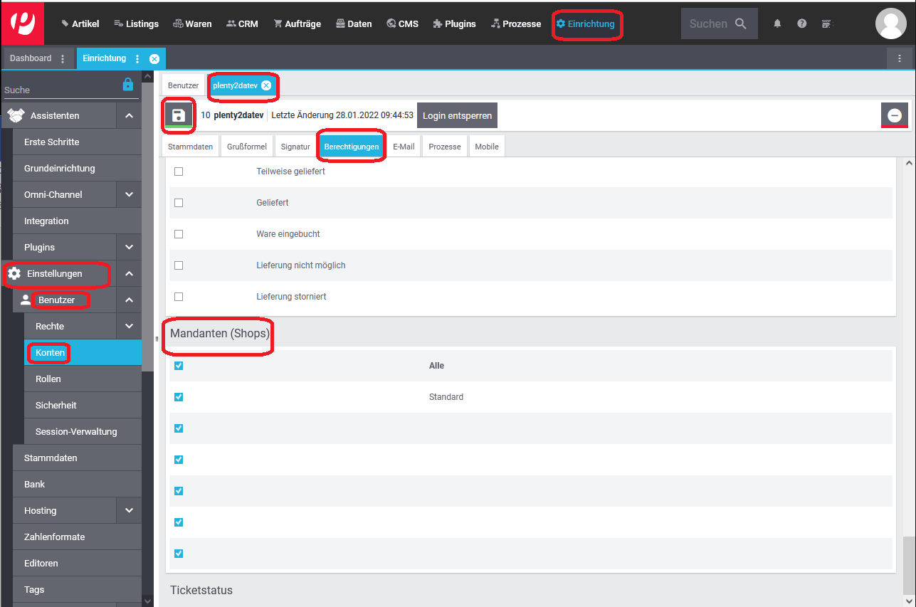
Task: Expand the Omni-Channel sidebar section
Action: point(129,194)
